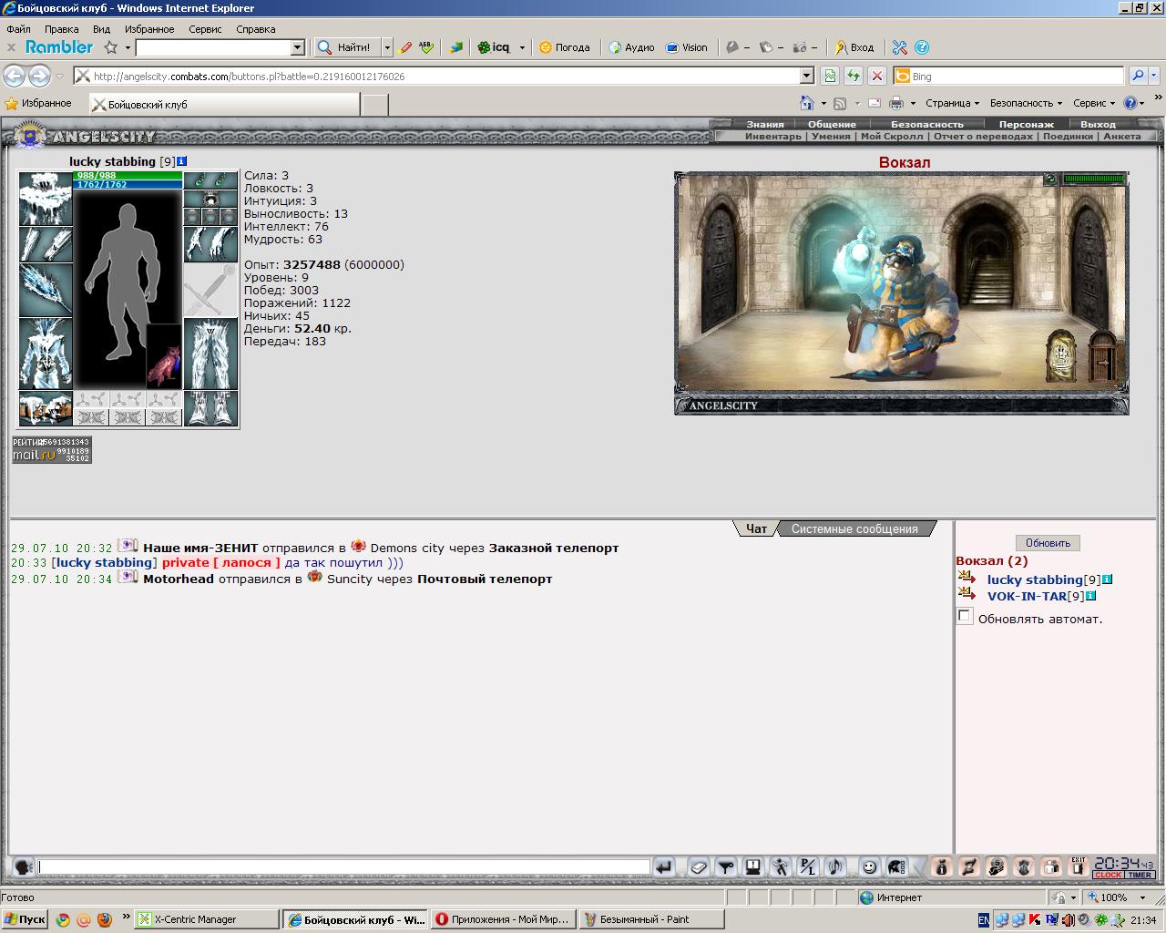This screenshot has width=1166, height=933.
Task: Click the IE refresh page icon
Action: 853,76
